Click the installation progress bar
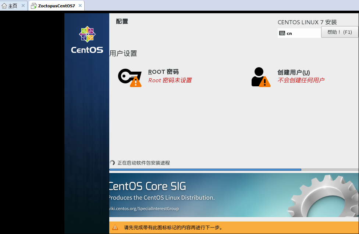Viewport: 359px width, 234px height. coord(234,170)
